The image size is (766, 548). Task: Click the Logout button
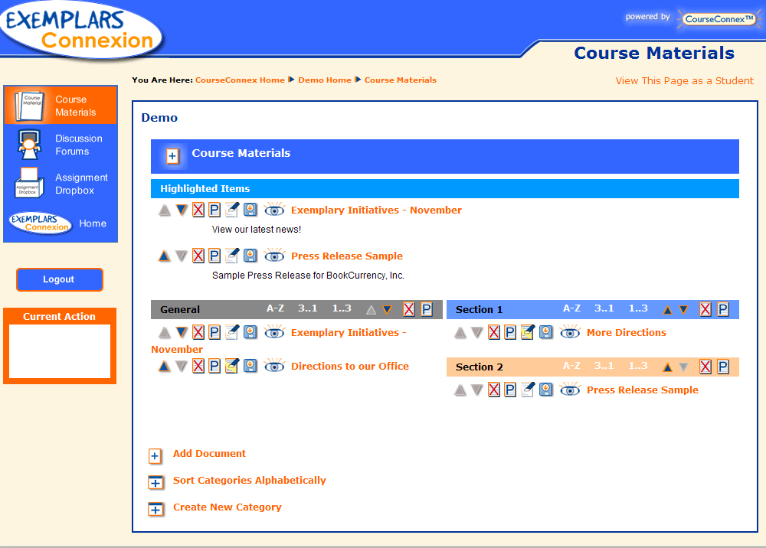(x=59, y=279)
